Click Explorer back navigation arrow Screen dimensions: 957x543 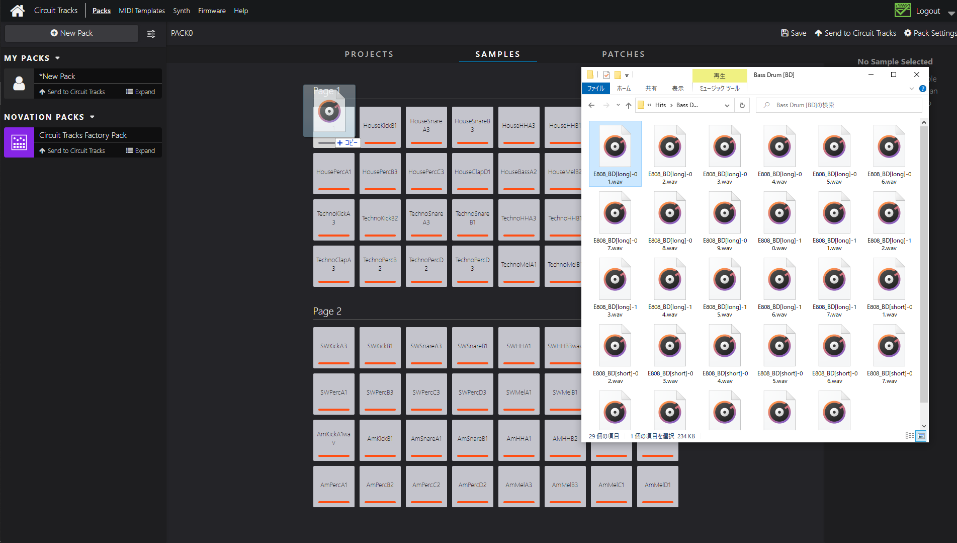click(x=591, y=105)
